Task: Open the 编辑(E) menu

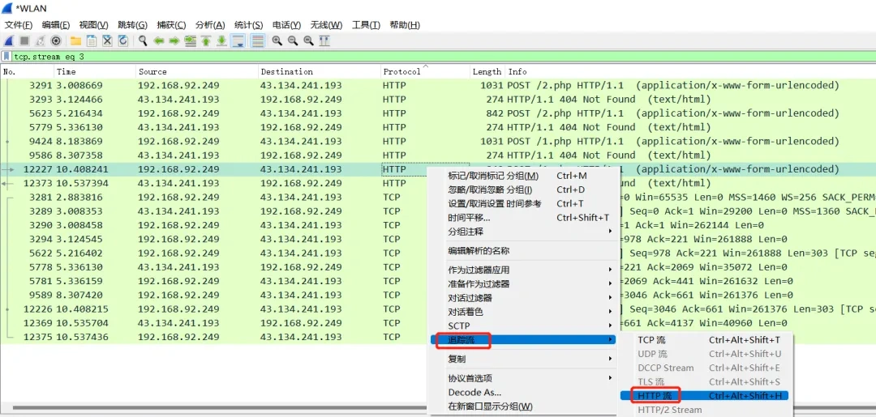Action: (56, 25)
